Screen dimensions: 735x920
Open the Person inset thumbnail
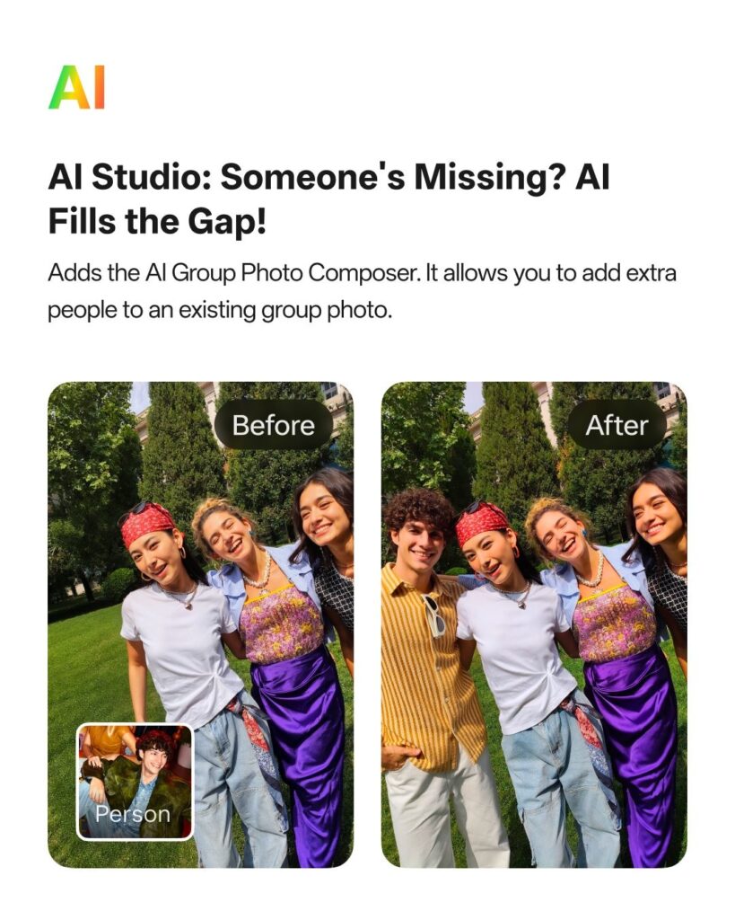[135, 782]
